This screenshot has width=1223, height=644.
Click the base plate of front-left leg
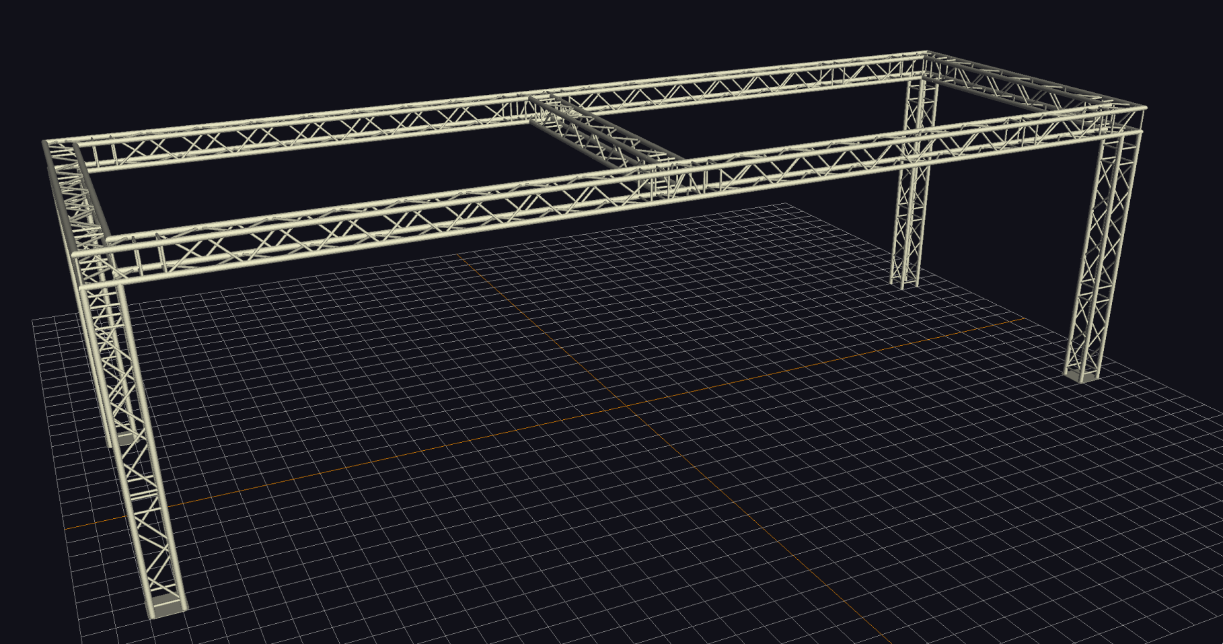167,608
